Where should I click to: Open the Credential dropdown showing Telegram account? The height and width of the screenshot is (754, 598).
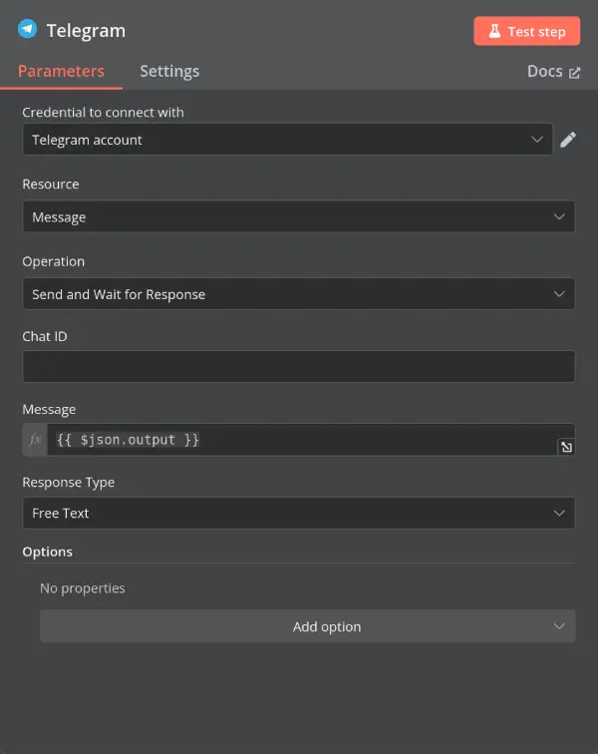287,140
